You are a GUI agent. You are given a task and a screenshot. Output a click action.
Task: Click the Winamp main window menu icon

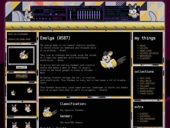point(32,7)
